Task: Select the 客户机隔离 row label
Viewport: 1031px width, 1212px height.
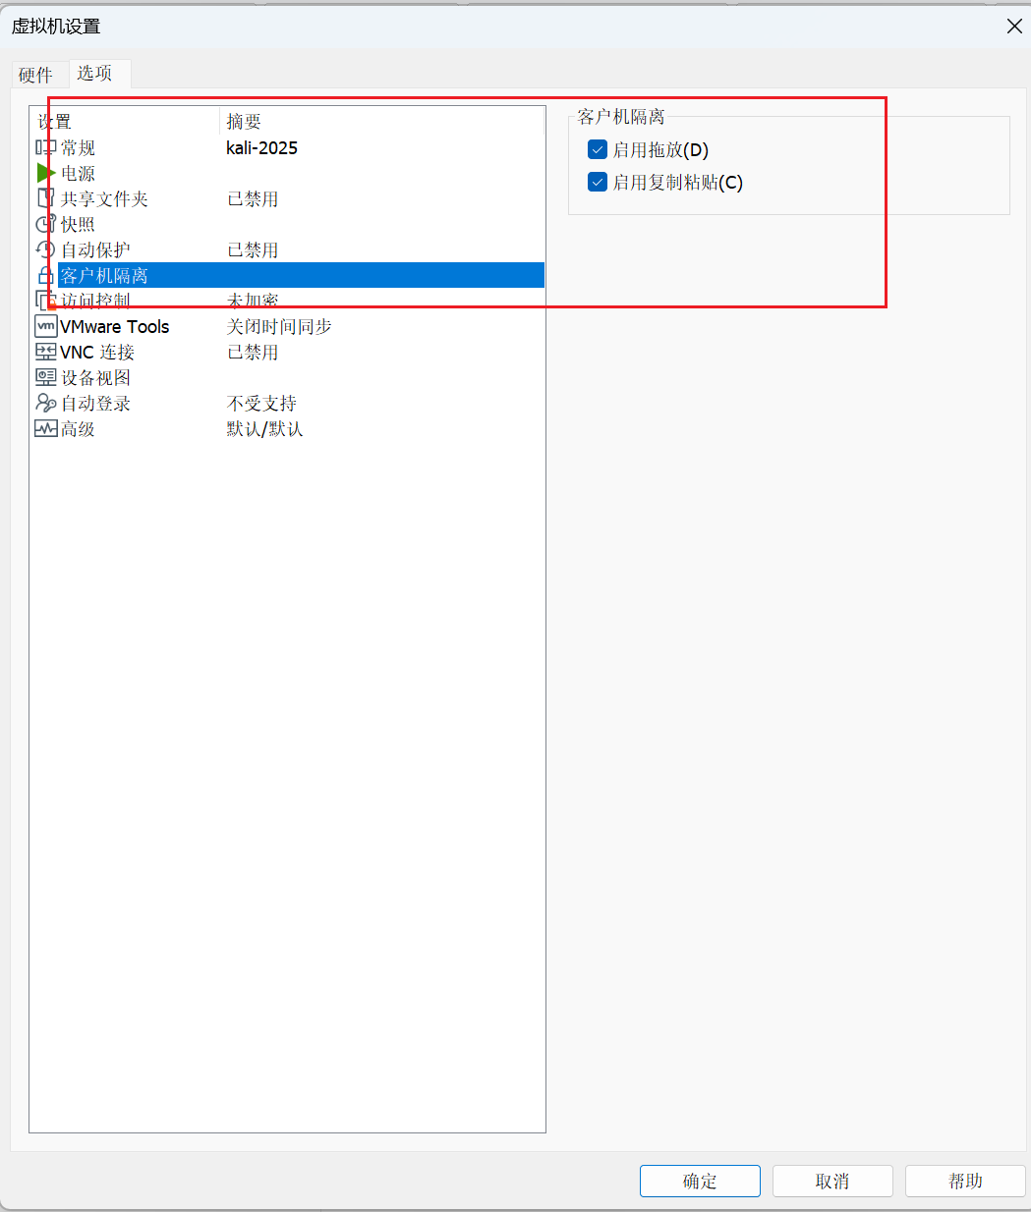Action: (104, 275)
